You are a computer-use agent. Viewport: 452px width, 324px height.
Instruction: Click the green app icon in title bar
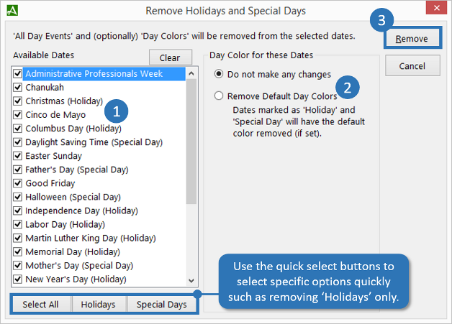12,11
